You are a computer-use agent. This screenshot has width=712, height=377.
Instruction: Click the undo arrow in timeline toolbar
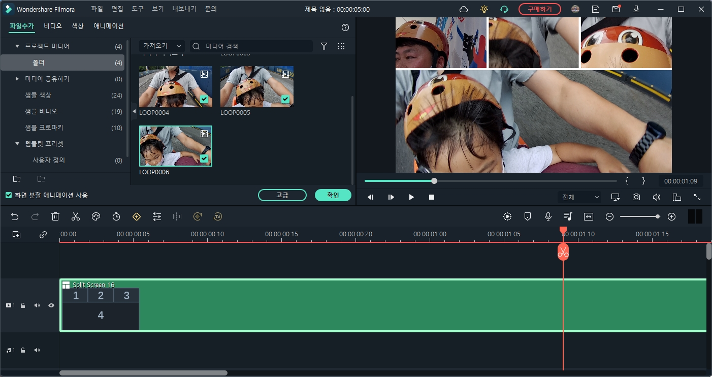[15, 217]
